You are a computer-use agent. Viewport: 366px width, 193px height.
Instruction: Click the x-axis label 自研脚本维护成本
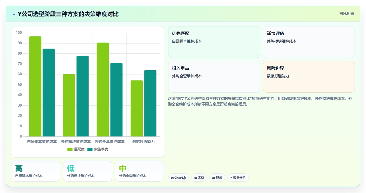(42, 142)
